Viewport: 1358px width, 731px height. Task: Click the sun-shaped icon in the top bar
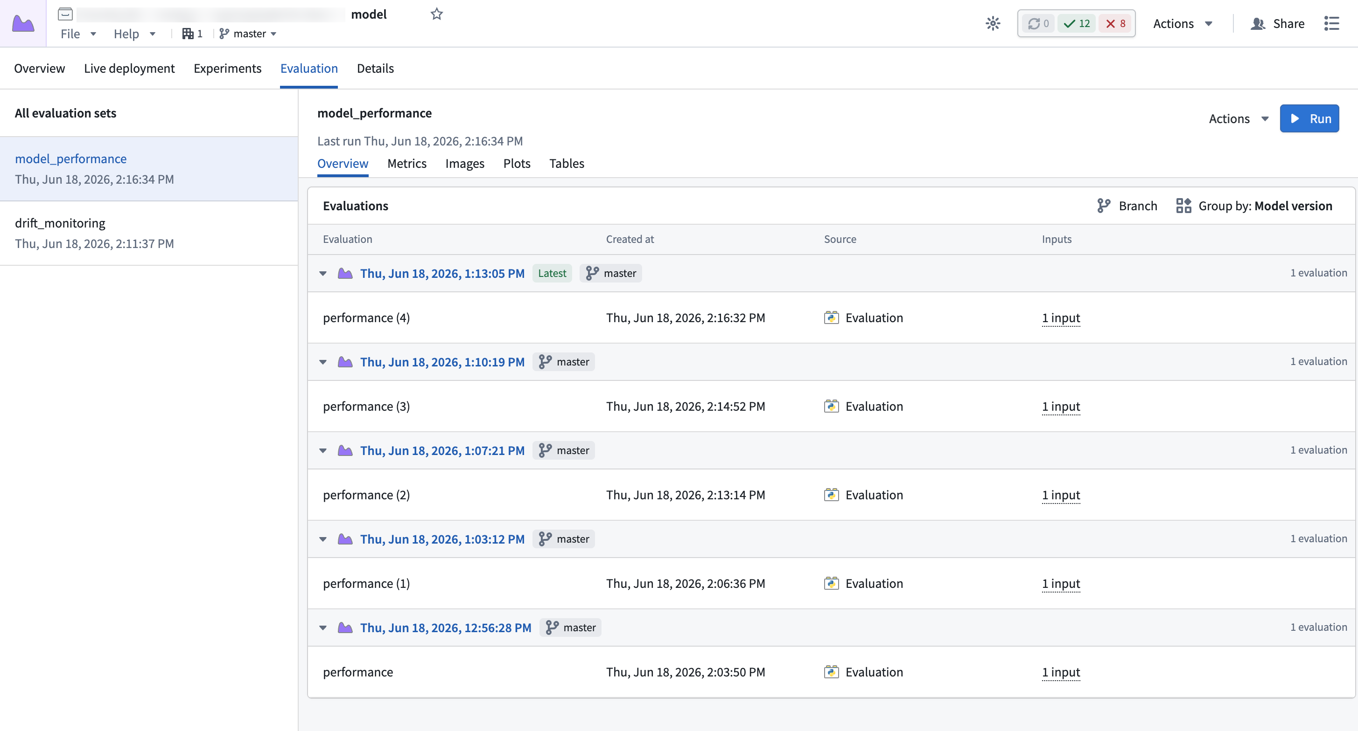(x=993, y=23)
